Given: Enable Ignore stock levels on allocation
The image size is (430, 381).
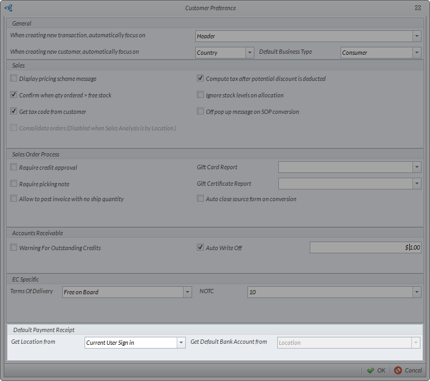Looking at the screenshot, I should [x=201, y=95].
